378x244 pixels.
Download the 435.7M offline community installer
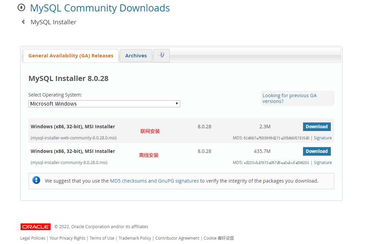[x=317, y=151]
